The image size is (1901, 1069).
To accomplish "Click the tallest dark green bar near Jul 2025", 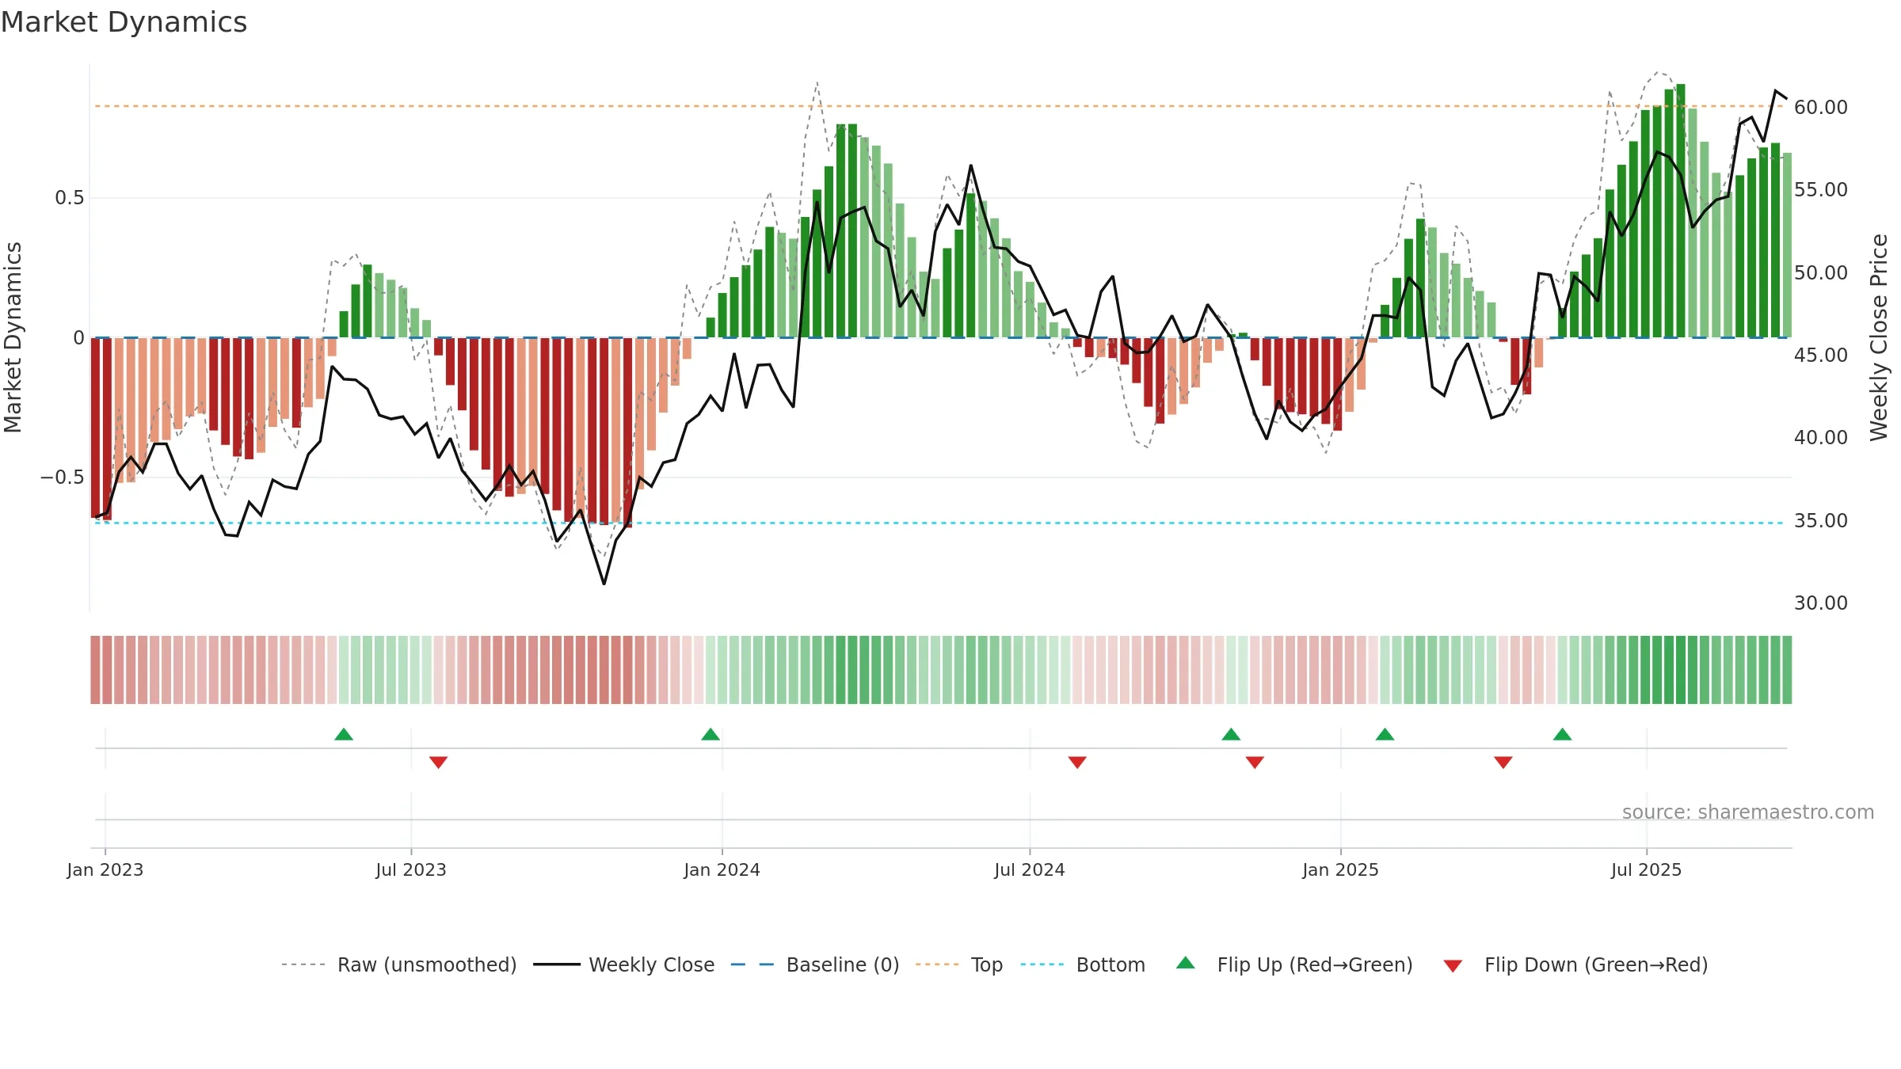I will [1681, 211].
